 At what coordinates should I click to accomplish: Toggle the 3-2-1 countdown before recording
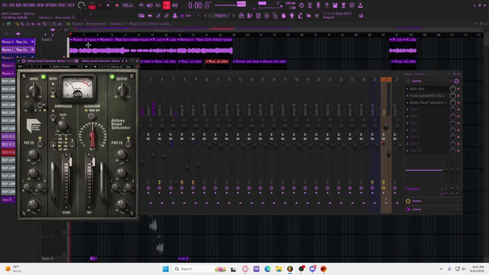click(x=158, y=5)
